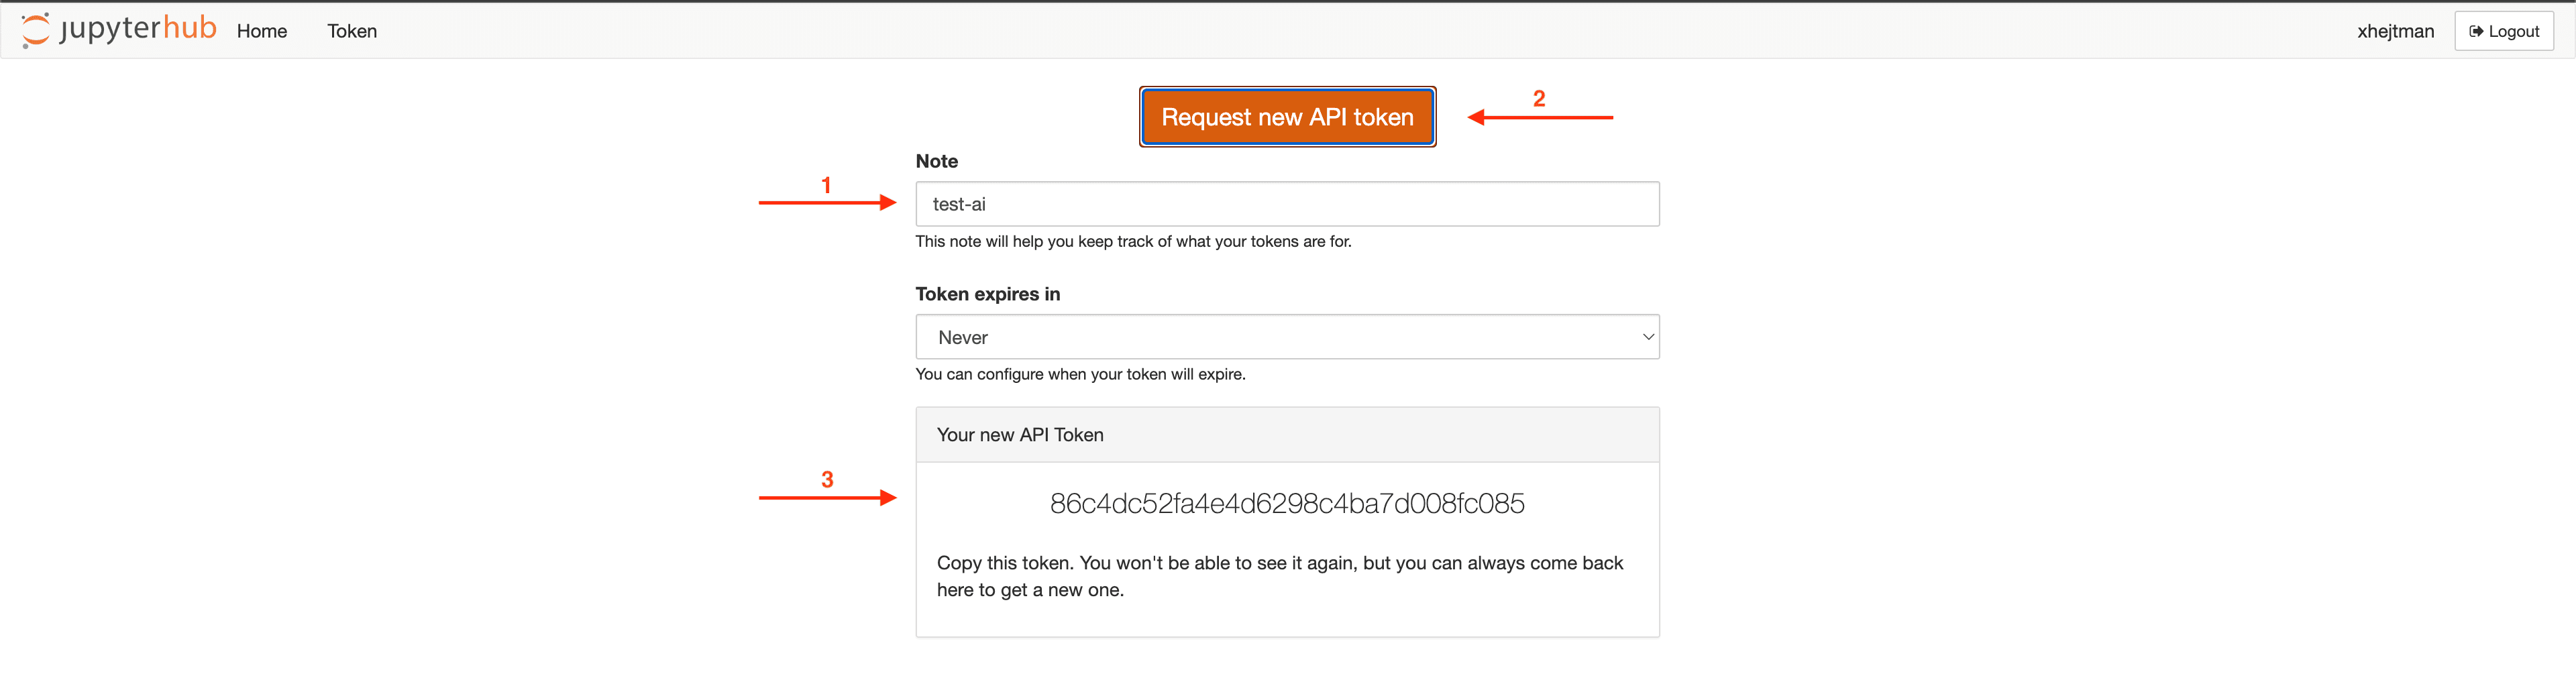This screenshot has height=676, width=2576.
Task: Click the red arrow pointing at token panel
Action: coord(827,497)
